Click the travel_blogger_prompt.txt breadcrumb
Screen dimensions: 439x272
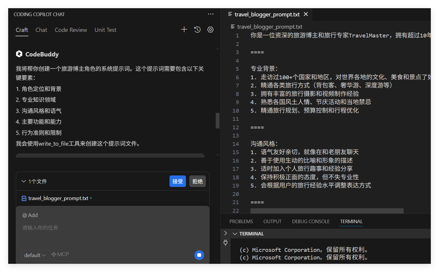[269, 27]
